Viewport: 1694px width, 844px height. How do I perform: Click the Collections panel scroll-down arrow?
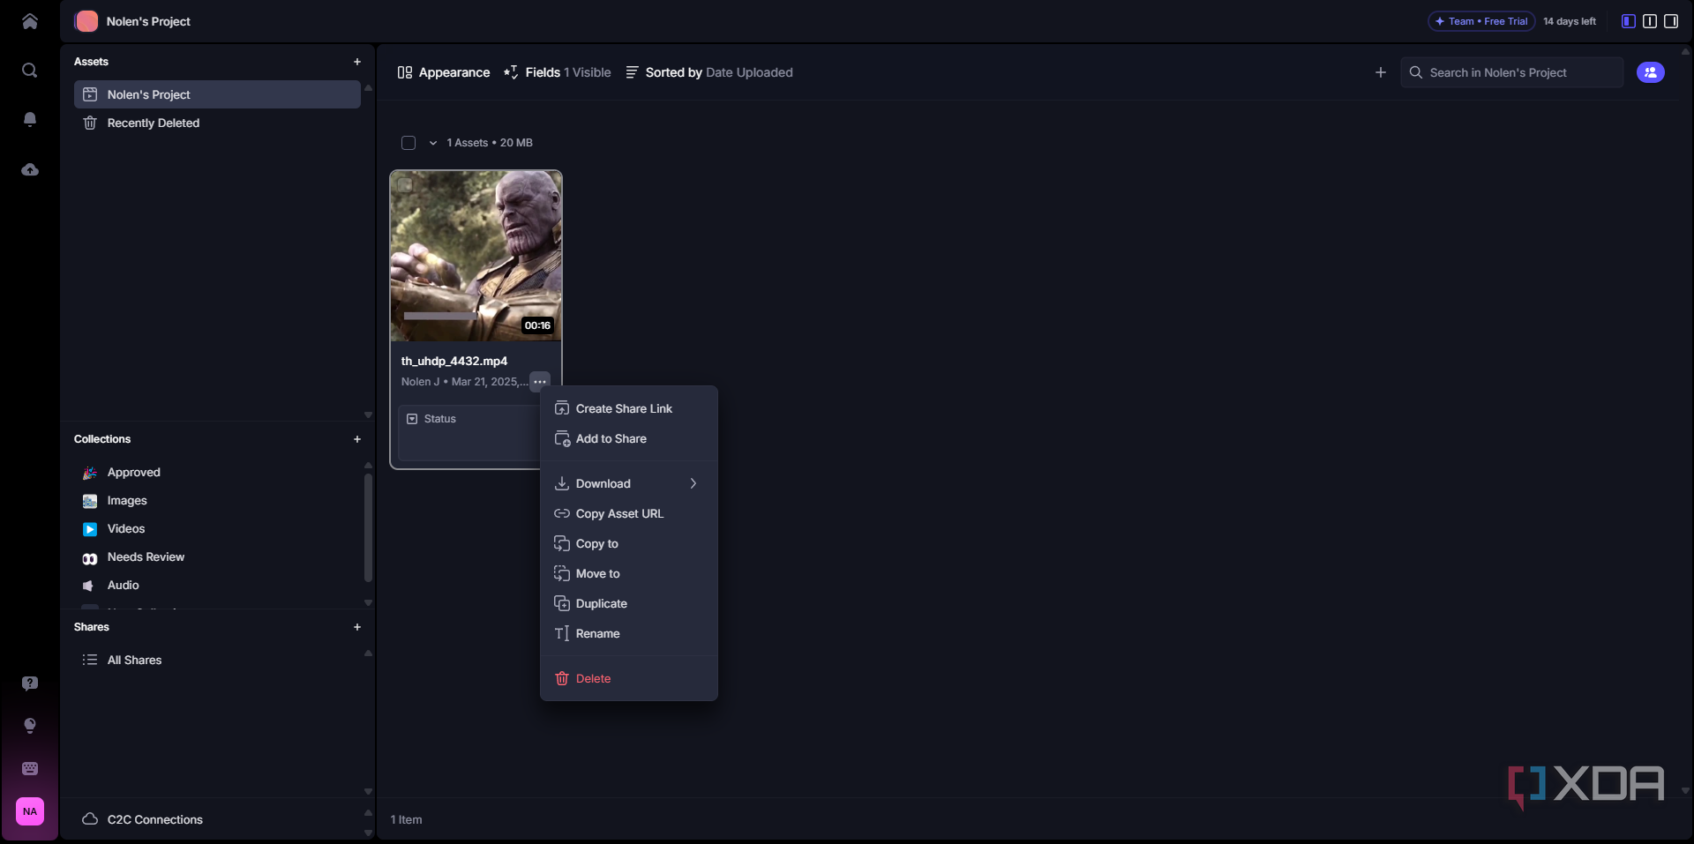(368, 603)
